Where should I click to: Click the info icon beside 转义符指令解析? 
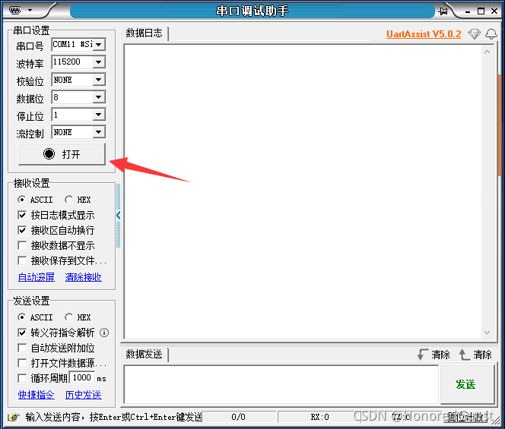(x=104, y=333)
